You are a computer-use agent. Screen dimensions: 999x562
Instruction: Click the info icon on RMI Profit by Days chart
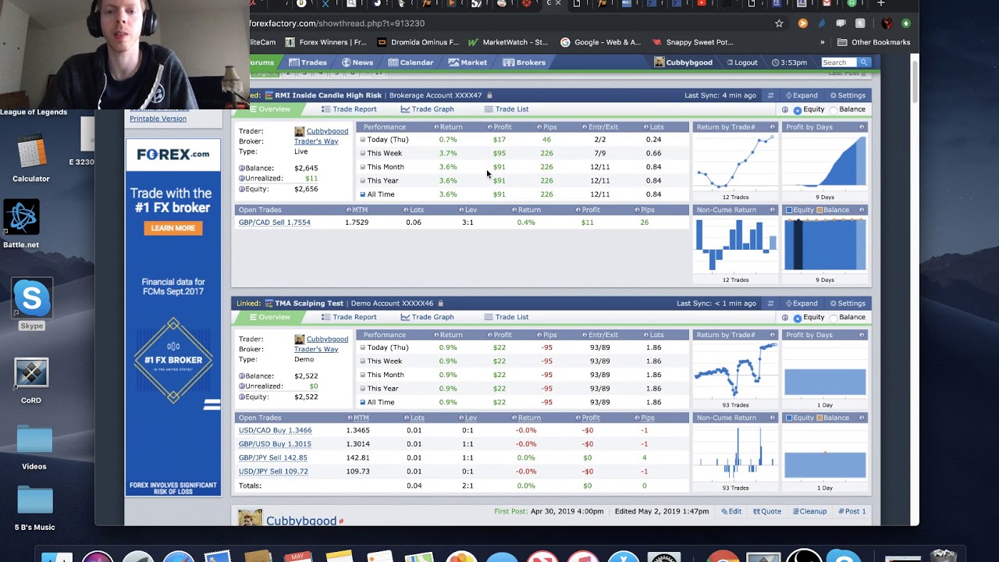pos(862,127)
